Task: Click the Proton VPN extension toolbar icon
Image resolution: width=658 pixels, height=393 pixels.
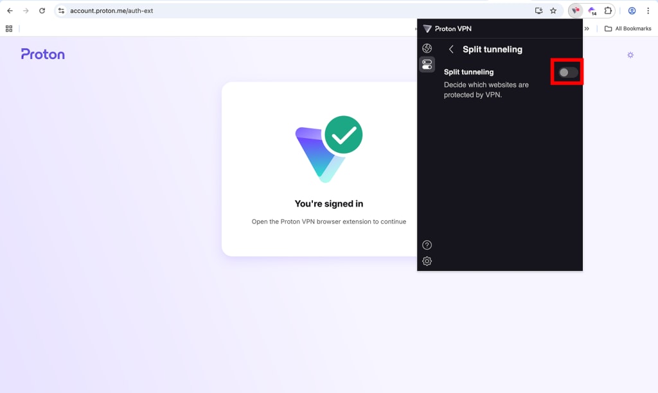Action: [575, 11]
